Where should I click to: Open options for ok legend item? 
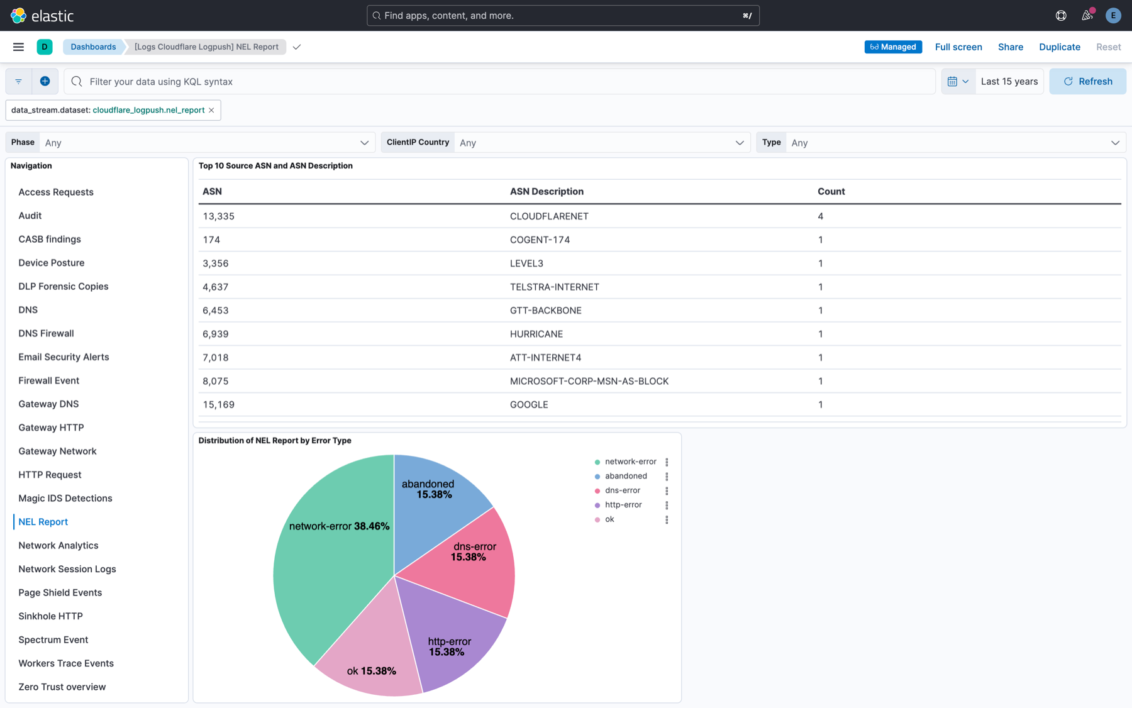(x=667, y=519)
